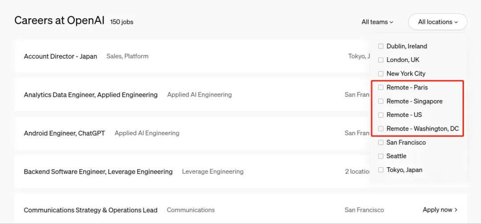
Task: Check the Remote - Singapore option
Action: point(381,101)
